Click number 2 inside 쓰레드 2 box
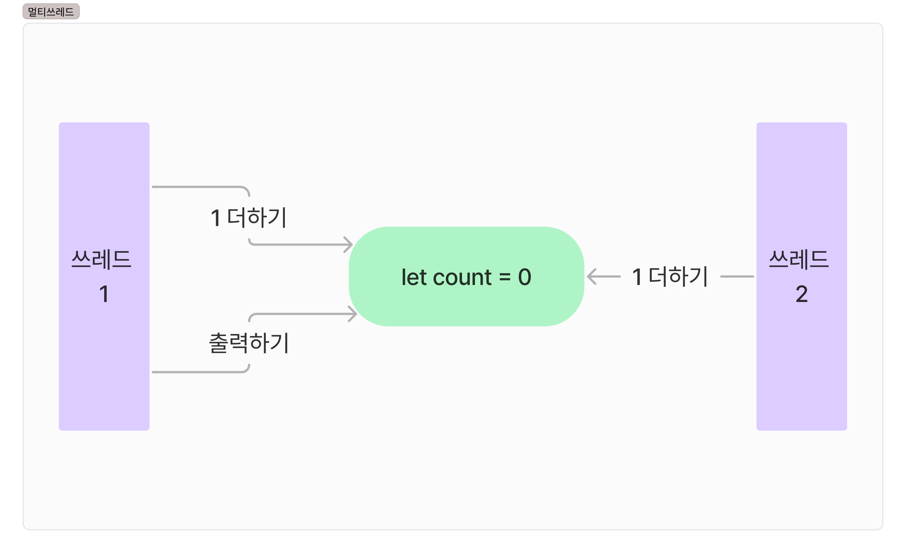This screenshot has width=906, height=553. click(x=802, y=294)
